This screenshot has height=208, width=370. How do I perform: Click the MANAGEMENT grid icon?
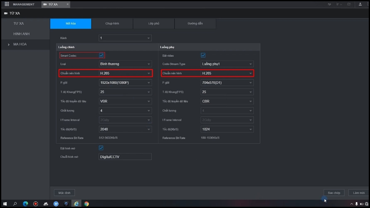click(x=7, y=4)
